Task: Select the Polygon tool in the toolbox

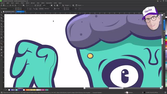Action: click(1, 34)
